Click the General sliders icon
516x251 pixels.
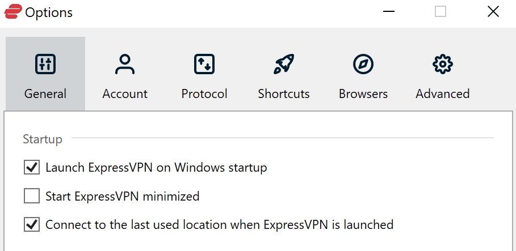(45, 64)
